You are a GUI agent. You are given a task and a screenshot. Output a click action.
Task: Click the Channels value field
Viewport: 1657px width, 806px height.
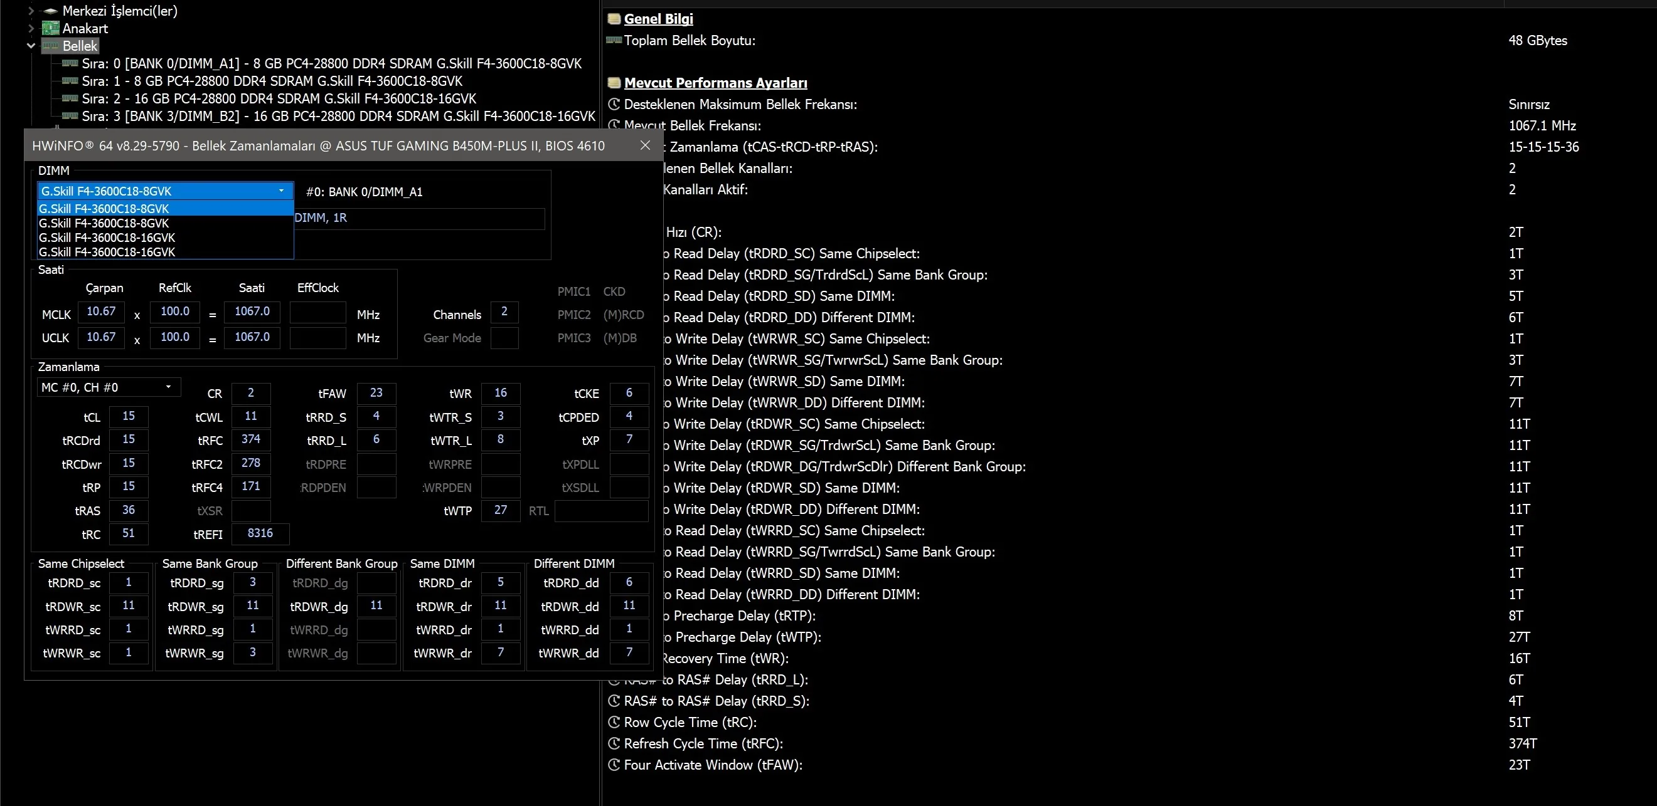point(504,311)
